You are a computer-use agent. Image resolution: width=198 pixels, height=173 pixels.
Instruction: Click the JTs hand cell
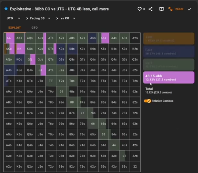(51, 70)
